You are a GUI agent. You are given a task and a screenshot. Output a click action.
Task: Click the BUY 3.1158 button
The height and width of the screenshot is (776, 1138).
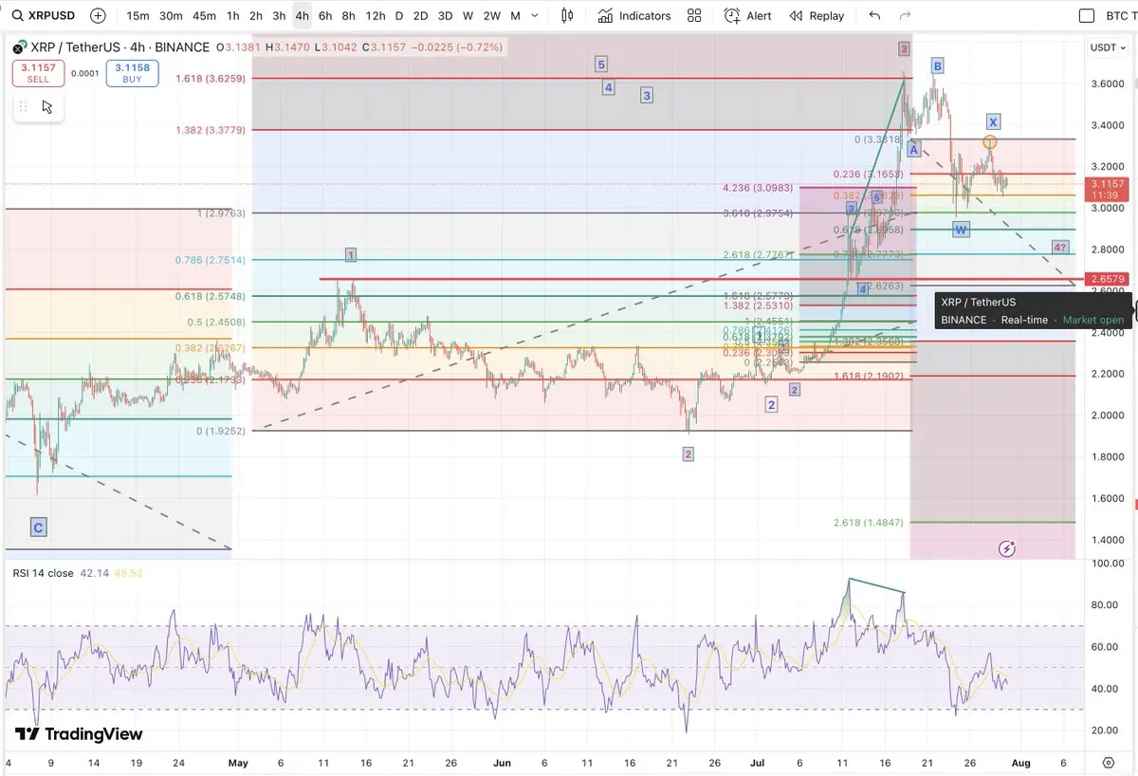coord(132,73)
